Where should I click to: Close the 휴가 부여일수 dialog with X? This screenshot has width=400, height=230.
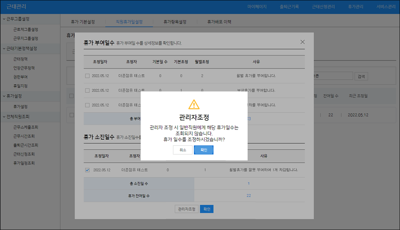tap(302, 42)
